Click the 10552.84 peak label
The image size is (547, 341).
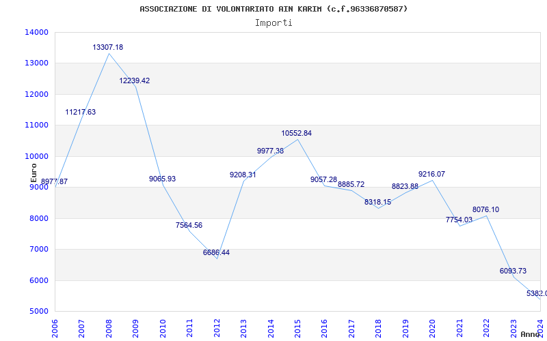(297, 133)
